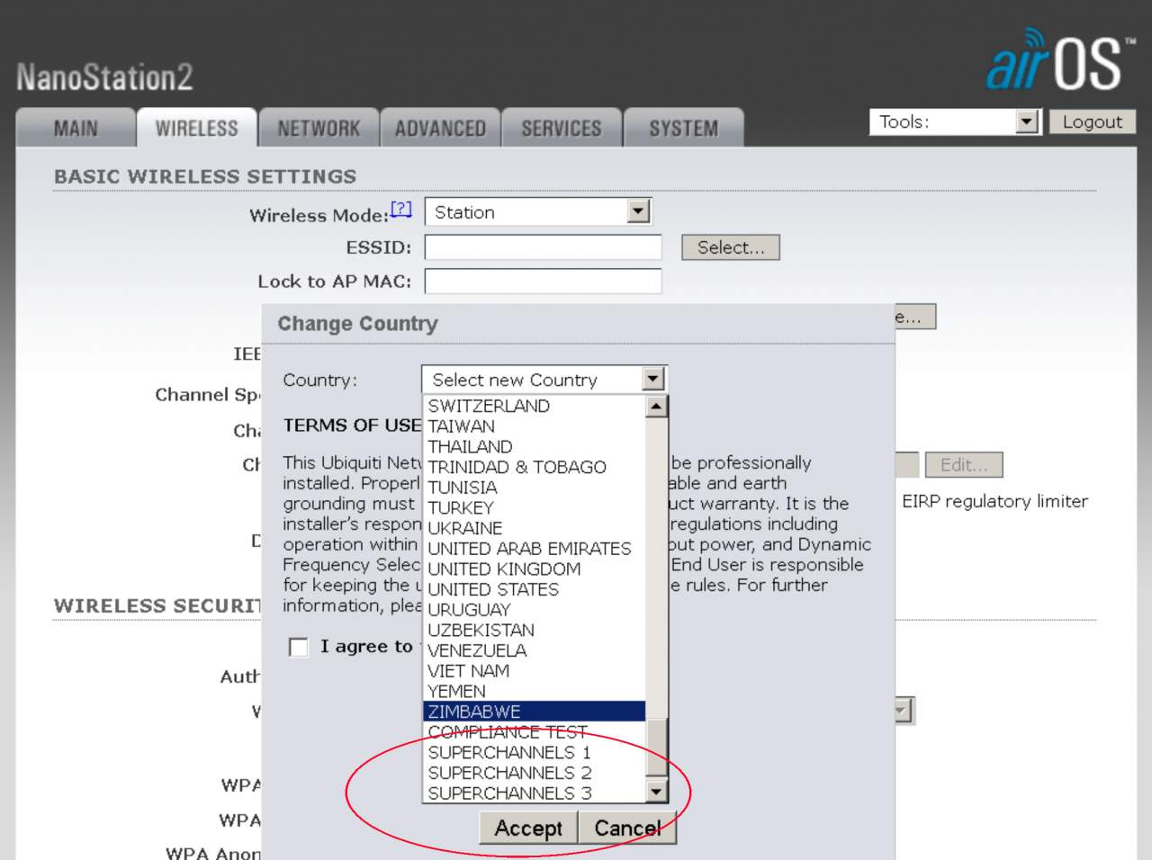This screenshot has height=860, width=1152.
Task: Go to the SERVICES tab
Action: pyautogui.click(x=562, y=129)
